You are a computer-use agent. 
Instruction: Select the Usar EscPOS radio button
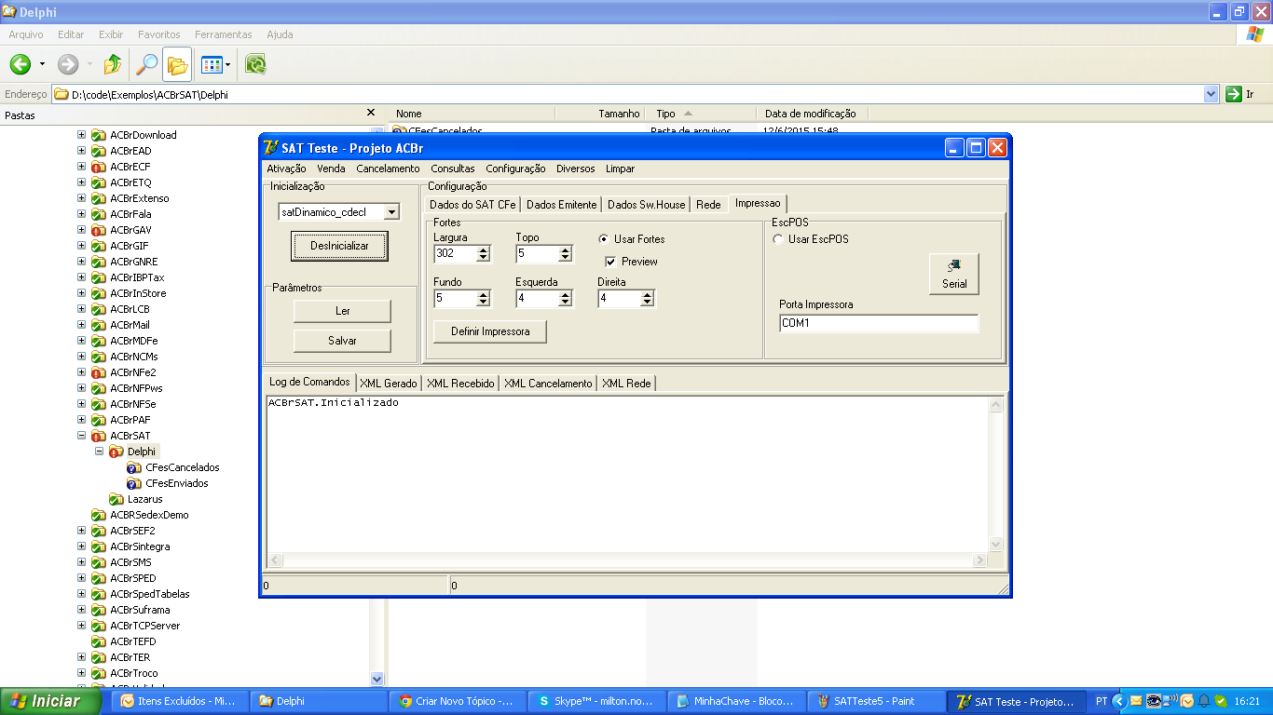point(778,239)
